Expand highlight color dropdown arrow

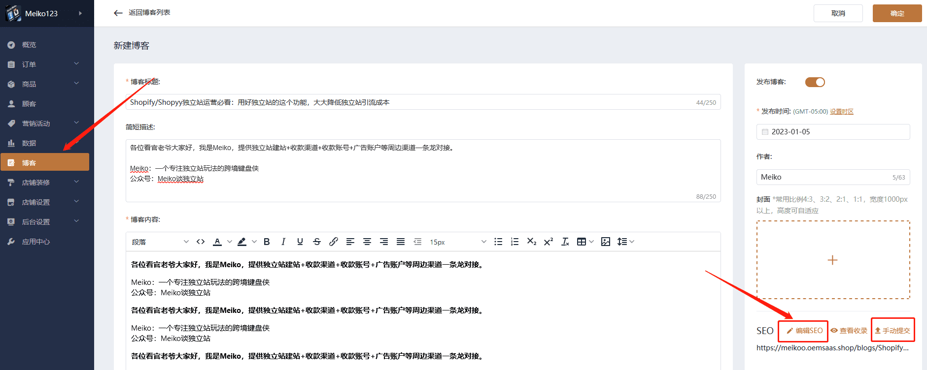click(254, 242)
